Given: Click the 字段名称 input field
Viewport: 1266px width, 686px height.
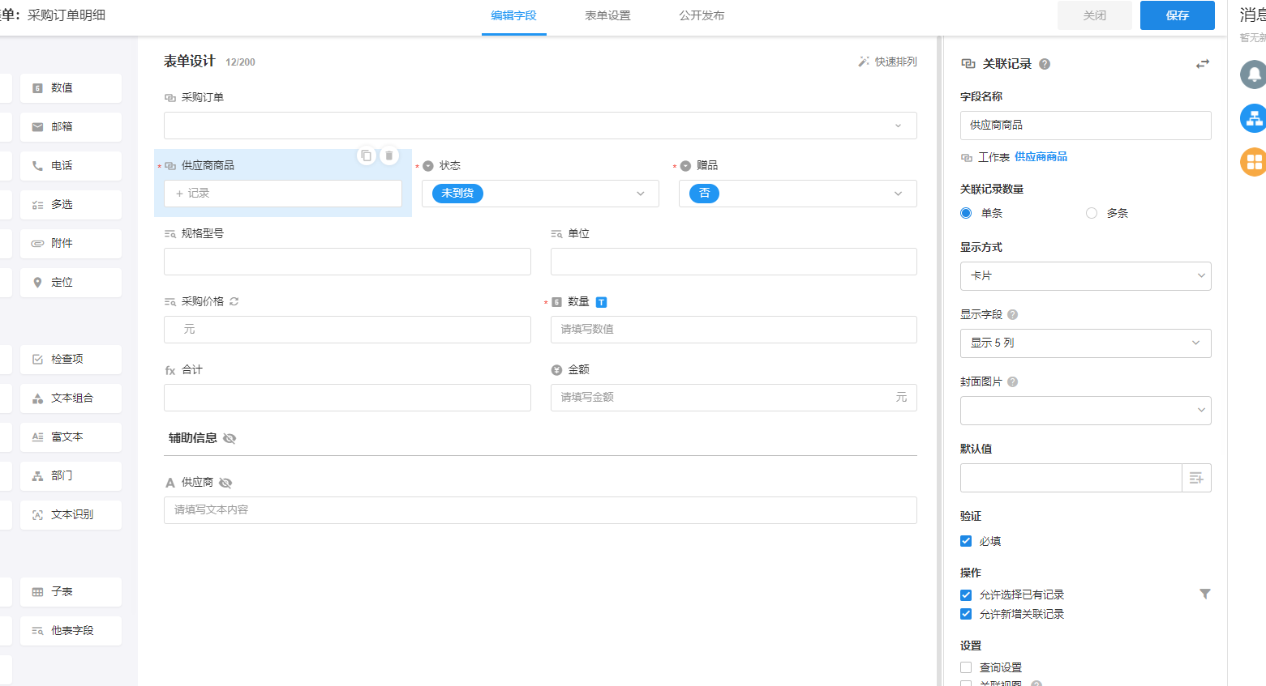Looking at the screenshot, I should [x=1085, y=126].
